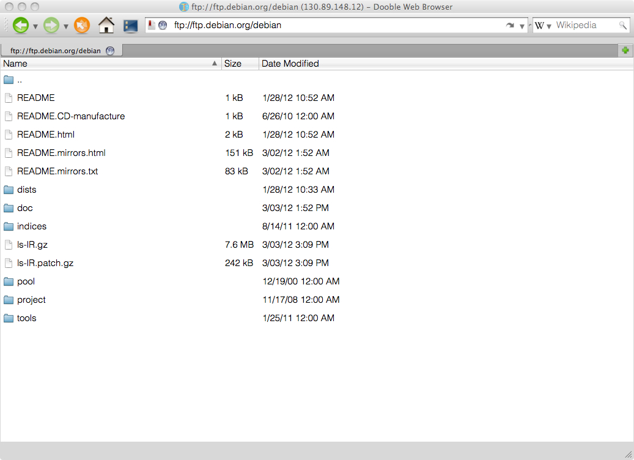The width and height of the screenshot is (634, 460).
Task: Click the README.mirrors.txt file icon
Action: [9, 171]
